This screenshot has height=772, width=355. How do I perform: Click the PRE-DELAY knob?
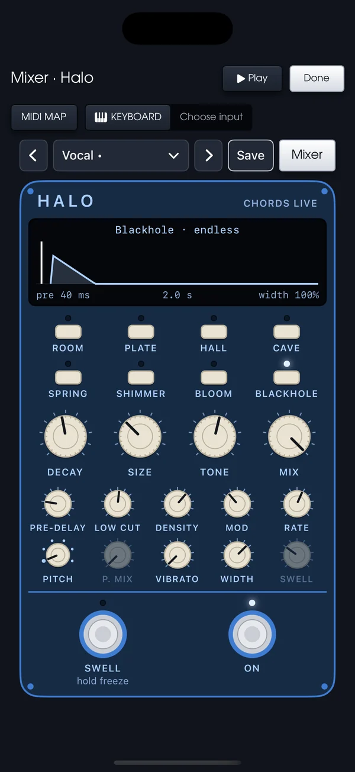click(x=58, y=504)
